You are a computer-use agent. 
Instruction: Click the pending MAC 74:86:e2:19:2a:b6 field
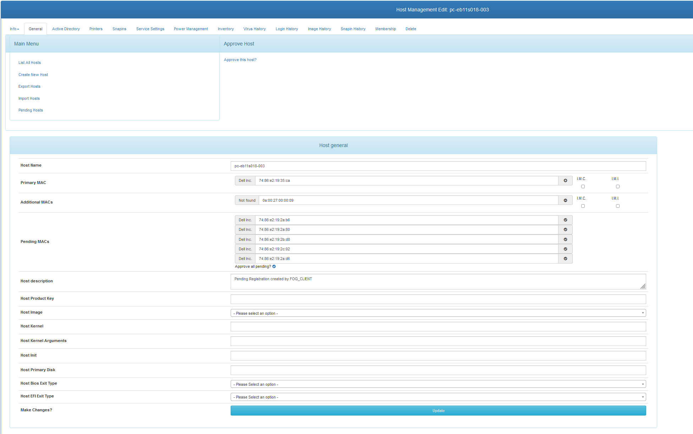407,220
